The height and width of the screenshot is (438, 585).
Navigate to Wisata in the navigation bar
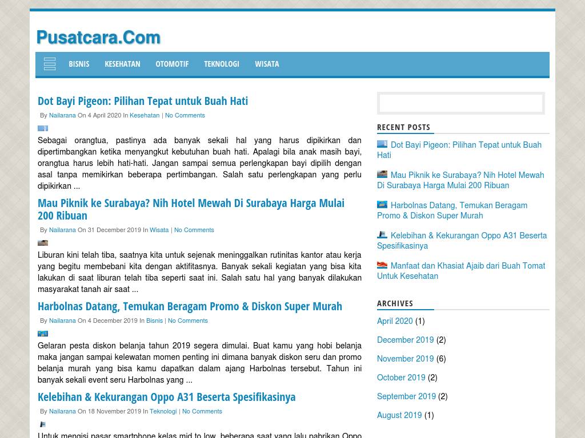(x=267, y=64)
